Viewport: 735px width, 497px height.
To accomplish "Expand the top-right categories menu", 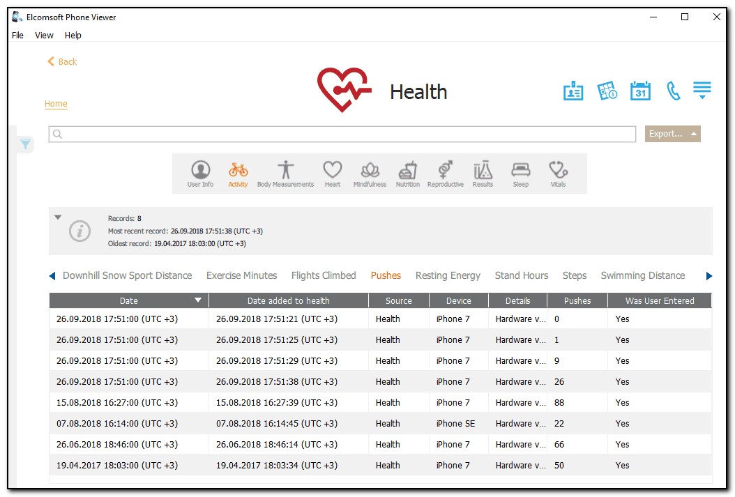I will coord(702,90).
